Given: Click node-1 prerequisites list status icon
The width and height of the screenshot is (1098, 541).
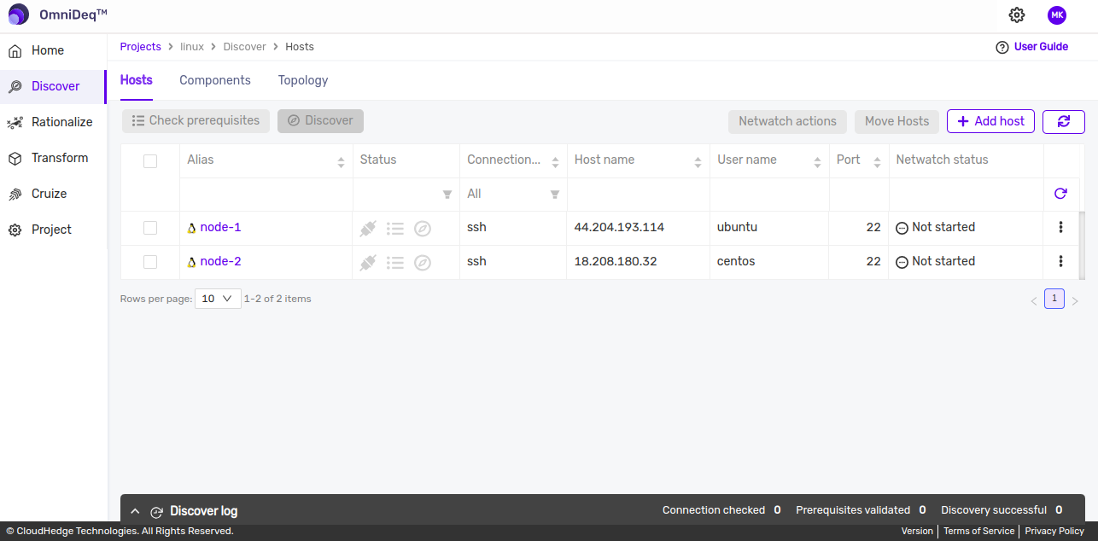Looking at the screenshot, I should pos(394,228).
